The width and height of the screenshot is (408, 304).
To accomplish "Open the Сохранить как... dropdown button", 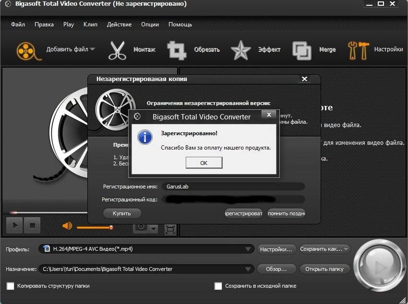I will (x=324, y=249).
